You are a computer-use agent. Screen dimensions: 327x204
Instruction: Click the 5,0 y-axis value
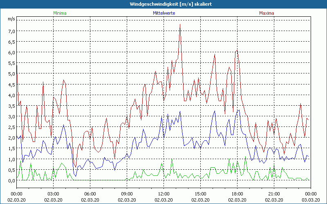click(x=12, y=74)
